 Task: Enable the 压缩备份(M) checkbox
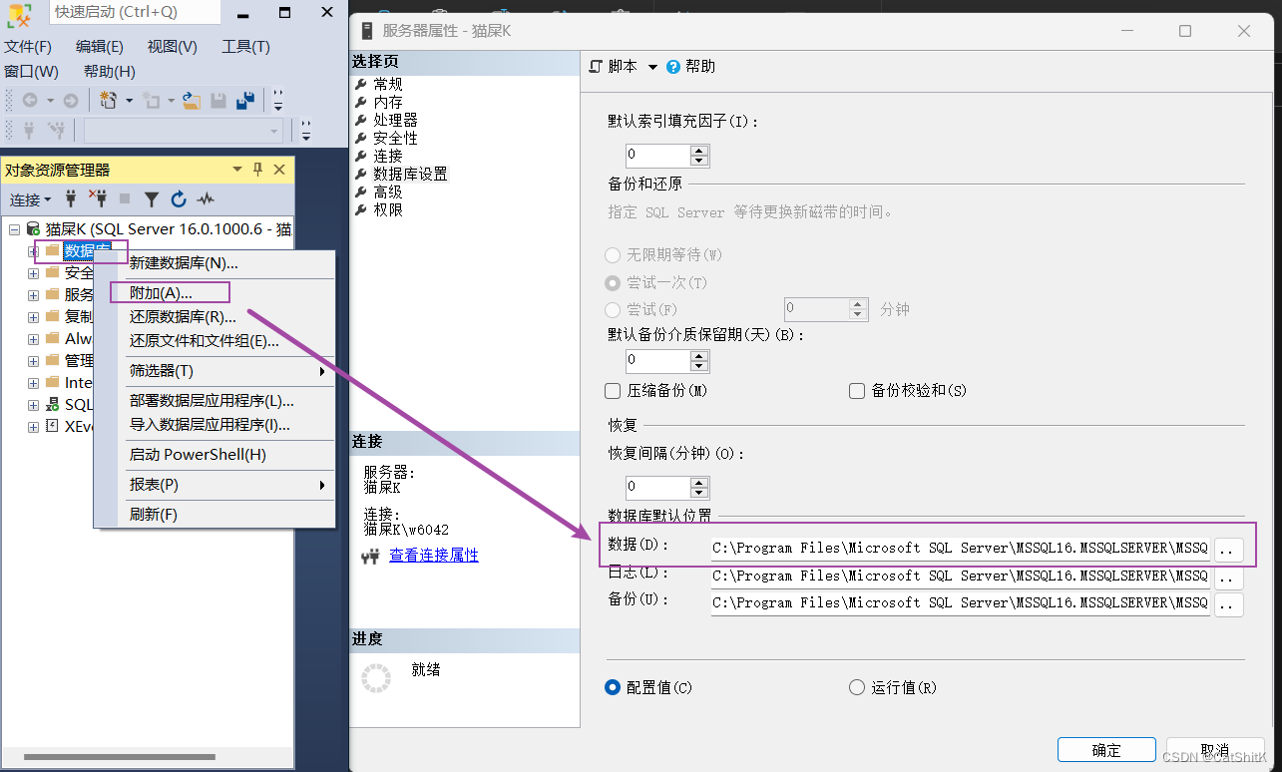click(614, 391)
